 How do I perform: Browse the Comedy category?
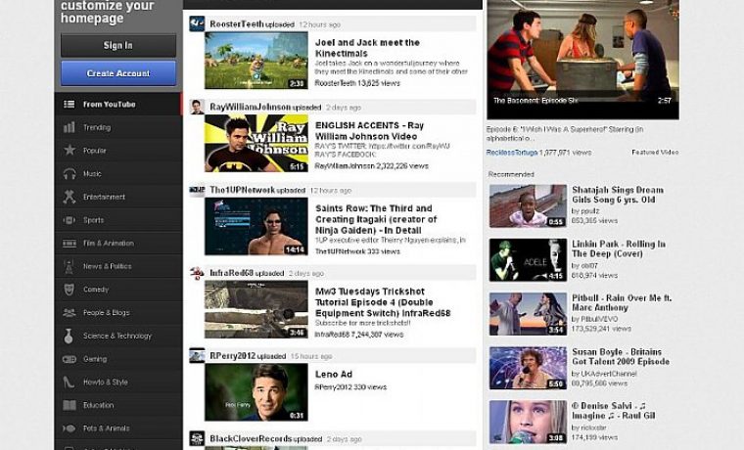click(x=118, y=290)
